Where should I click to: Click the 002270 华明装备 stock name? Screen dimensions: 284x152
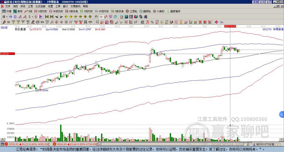click(273, 29)
